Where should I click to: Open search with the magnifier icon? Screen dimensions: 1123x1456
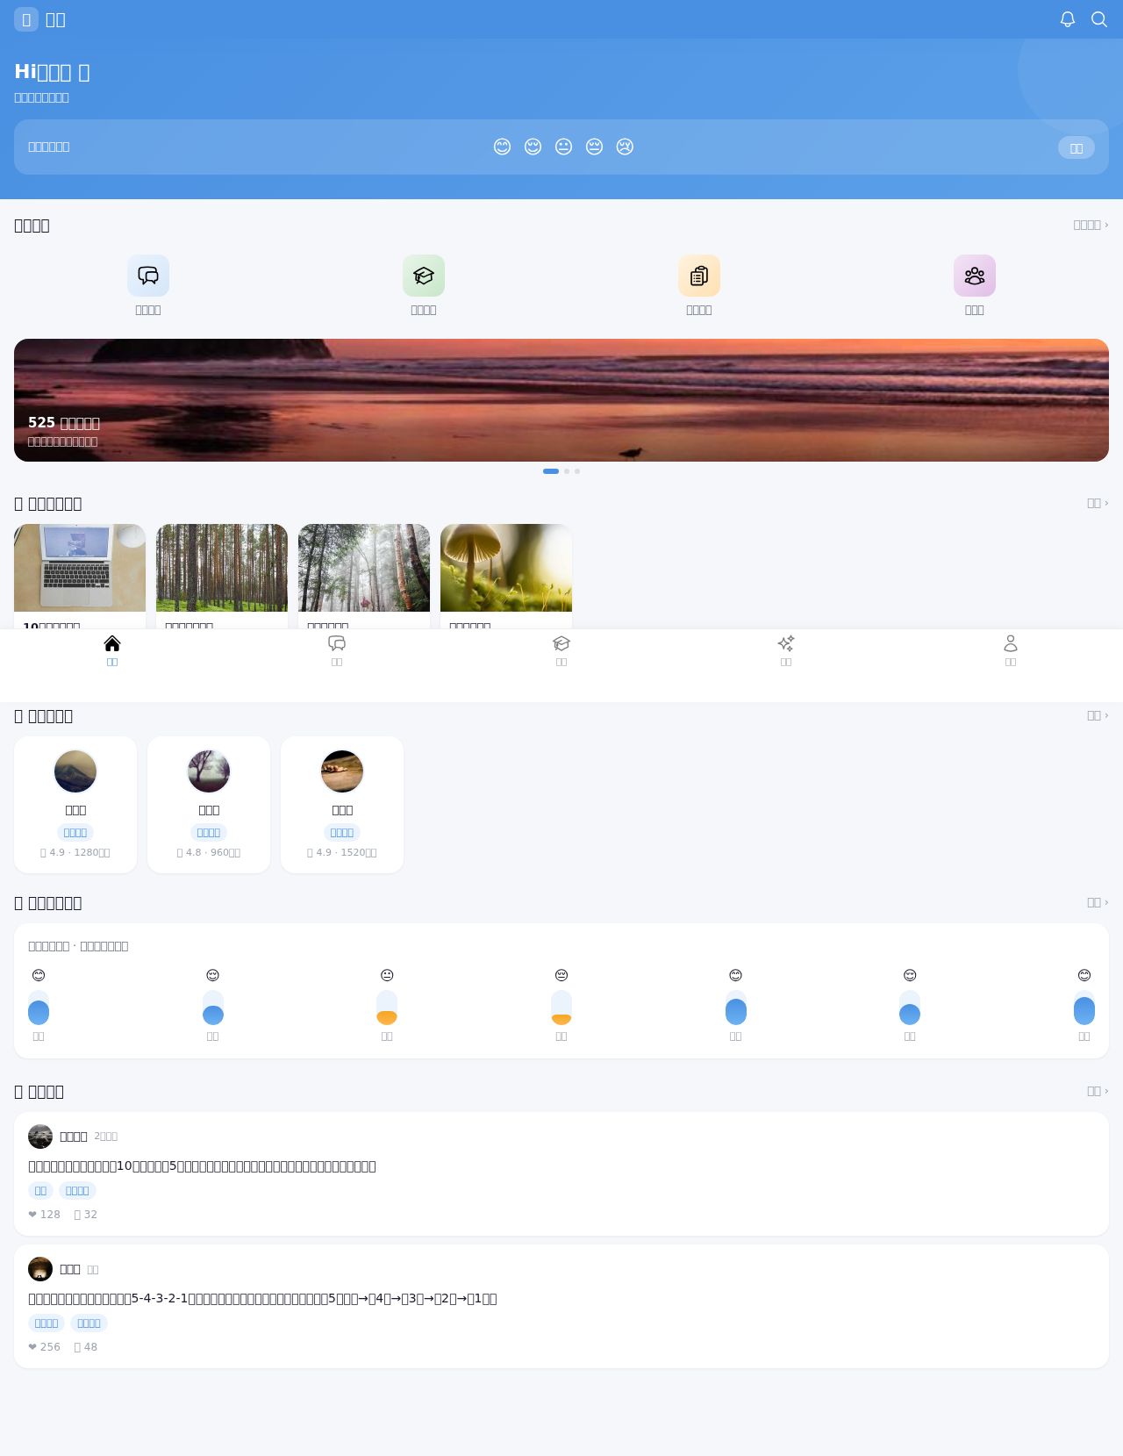[1099, 19]
